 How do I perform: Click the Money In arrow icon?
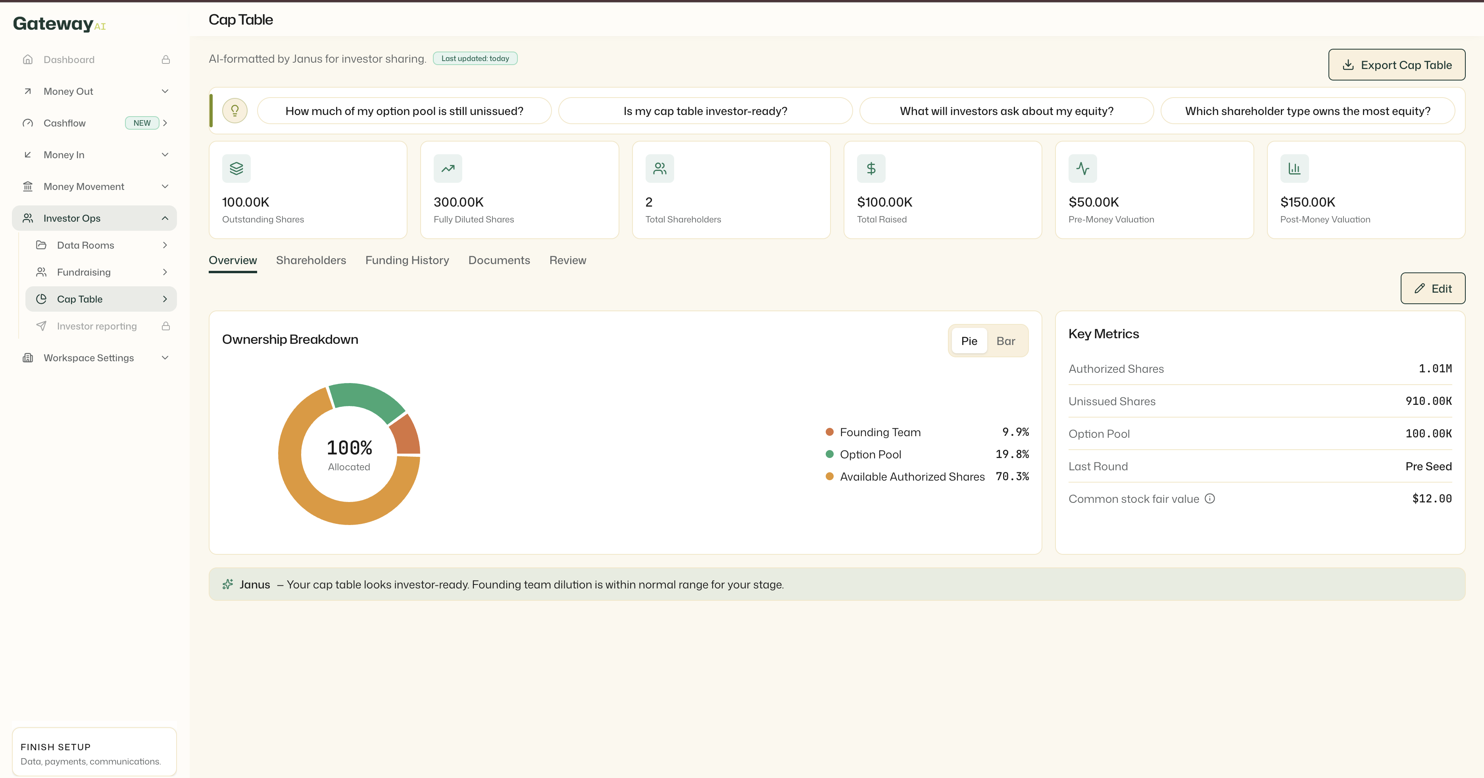[28, 154]
